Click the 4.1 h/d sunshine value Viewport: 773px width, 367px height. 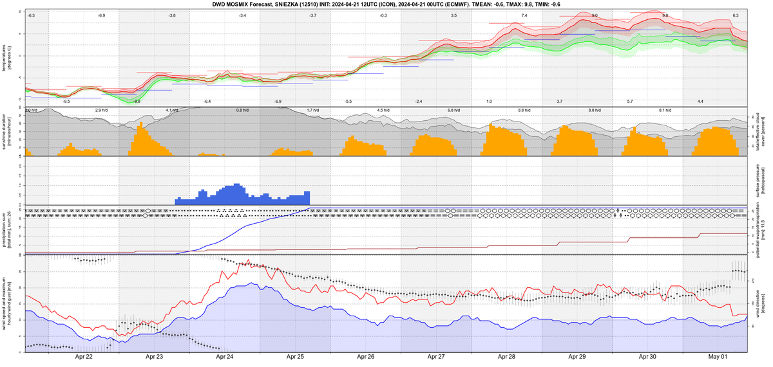[172, 111]
